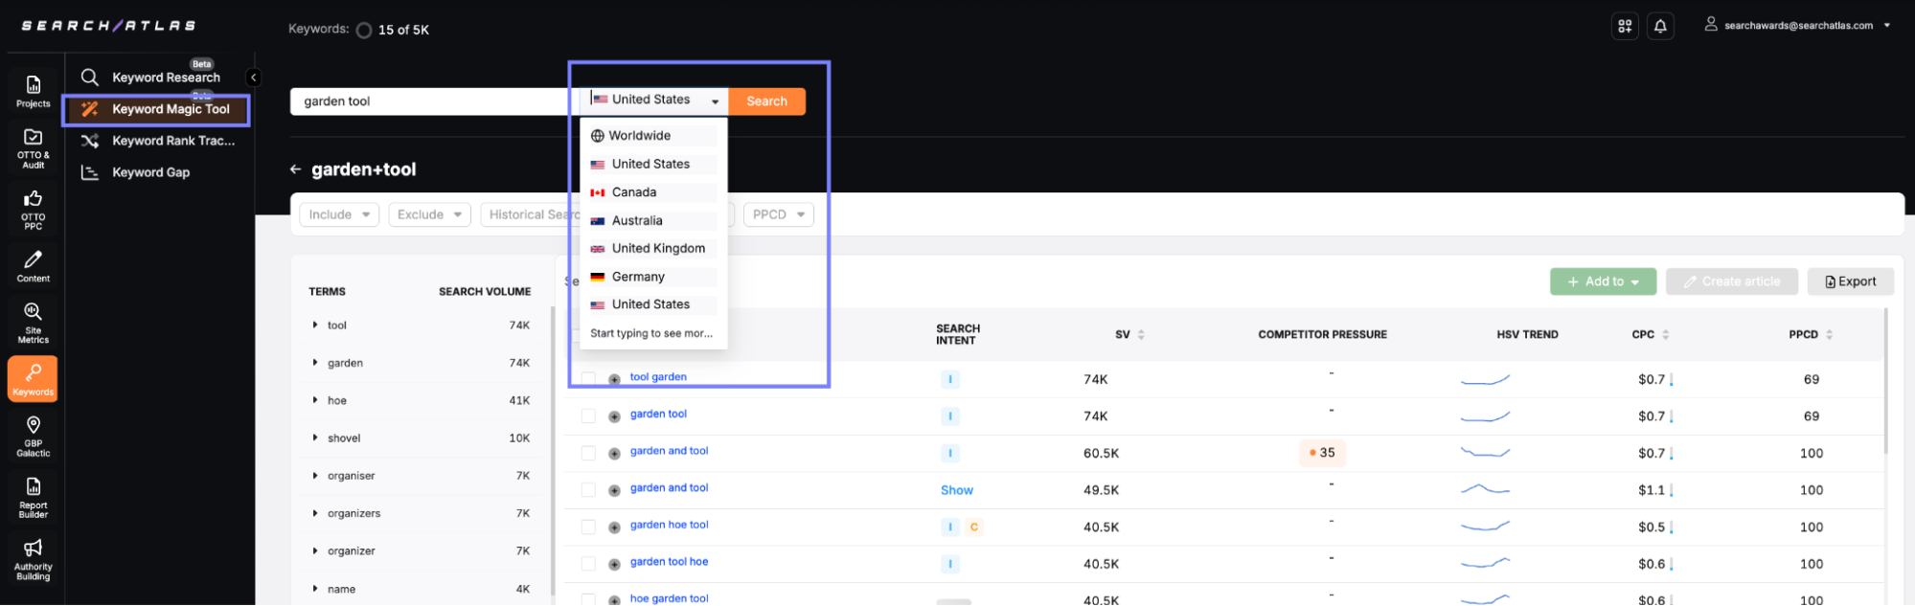This screenshot has width=1915, height=606.
Task: Click the Show link under Search Intent
Action: (956, 491)
